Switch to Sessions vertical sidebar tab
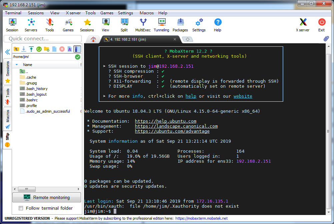The image size is (334, 224). tap(8, 72)
